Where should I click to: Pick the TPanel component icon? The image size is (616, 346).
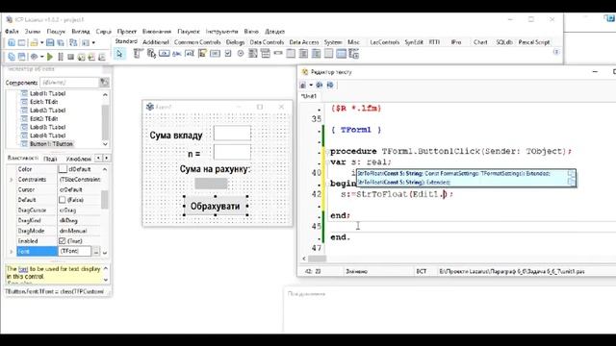[328, 54]
